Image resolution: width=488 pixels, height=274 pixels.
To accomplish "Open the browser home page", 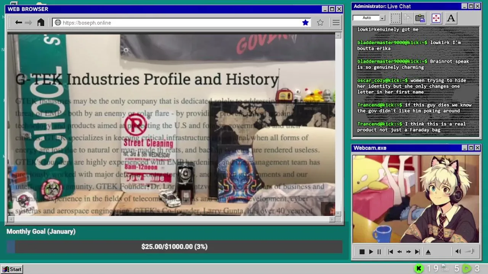I will click(x=41, y=22).
